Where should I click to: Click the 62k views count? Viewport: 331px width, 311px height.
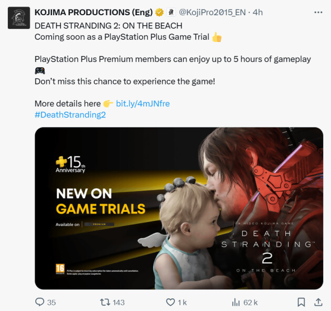point(251,303)
